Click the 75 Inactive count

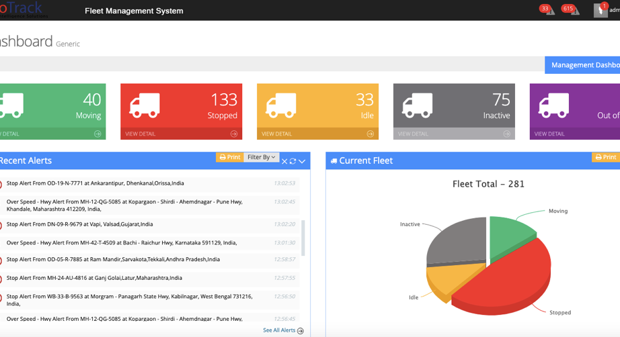tap(501, 99)
